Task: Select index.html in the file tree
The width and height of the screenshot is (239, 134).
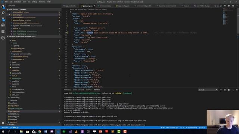Action: click(16, 70)
